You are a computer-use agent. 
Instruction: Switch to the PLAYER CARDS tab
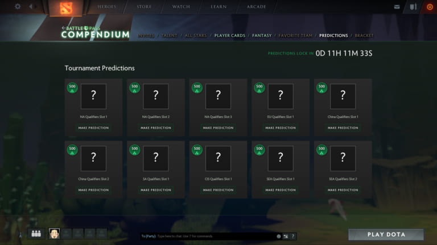click(230, 36)
